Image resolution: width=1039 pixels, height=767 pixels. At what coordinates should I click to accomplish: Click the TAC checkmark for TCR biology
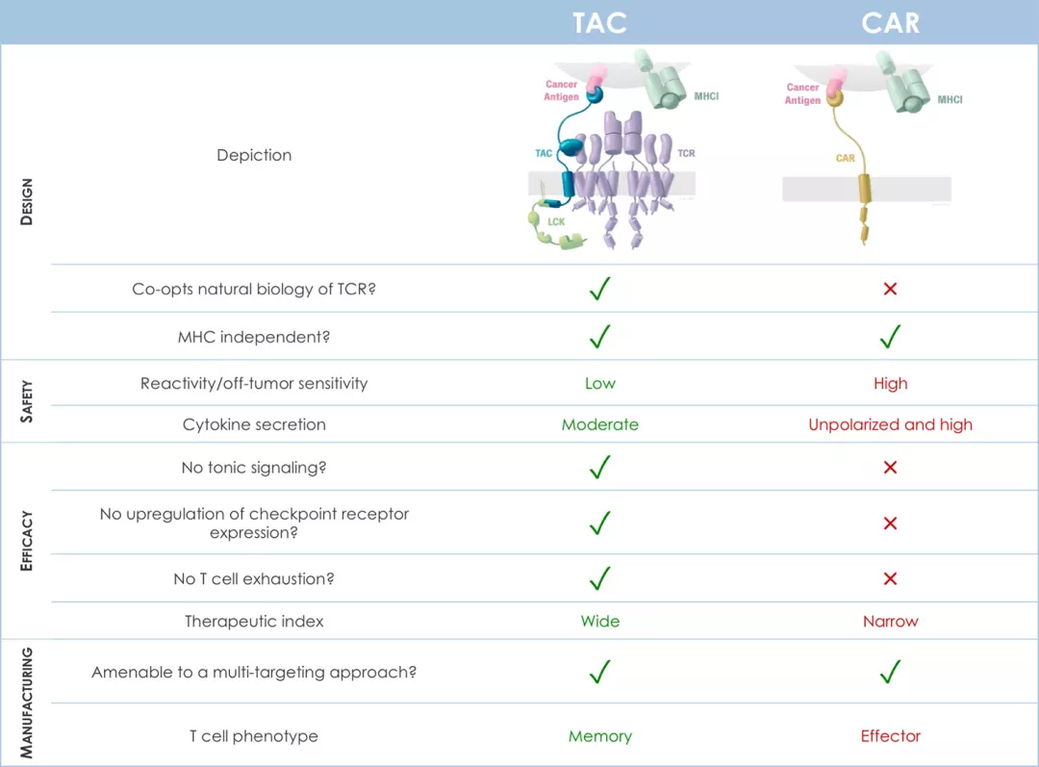click(x=600, y=289)
